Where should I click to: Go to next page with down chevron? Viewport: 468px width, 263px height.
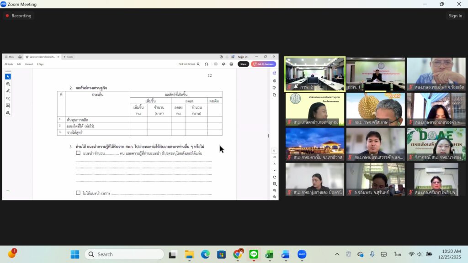(274, 170)
